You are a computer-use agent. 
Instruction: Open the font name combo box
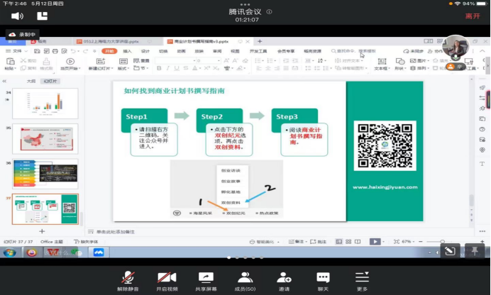pos(175,61)
